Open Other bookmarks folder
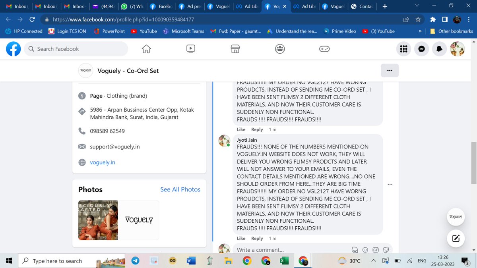Viewport: 477px width, 268px height. [452, 31]
